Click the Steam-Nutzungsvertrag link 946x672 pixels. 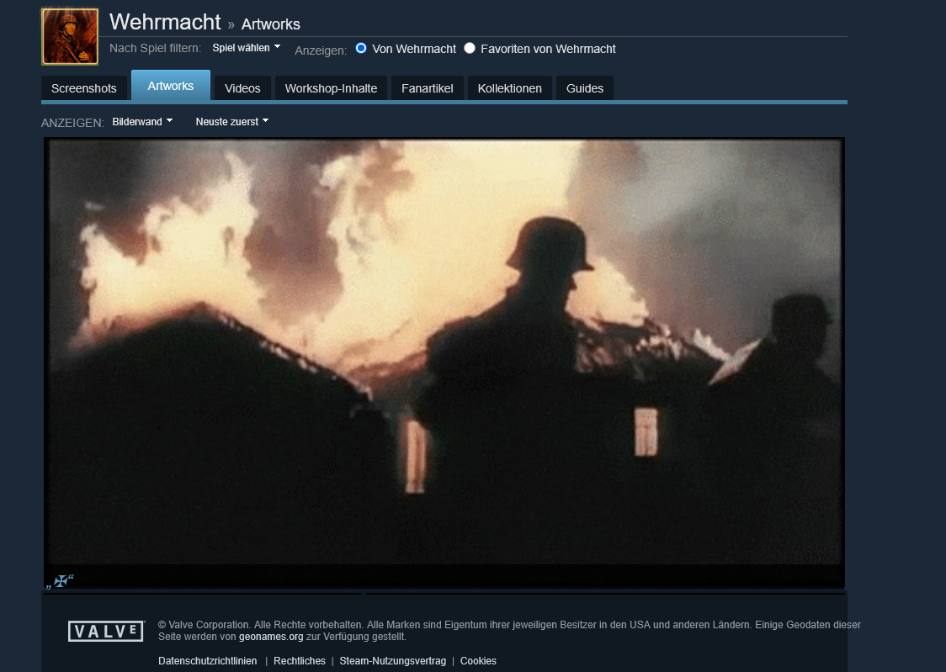point(392,661)
